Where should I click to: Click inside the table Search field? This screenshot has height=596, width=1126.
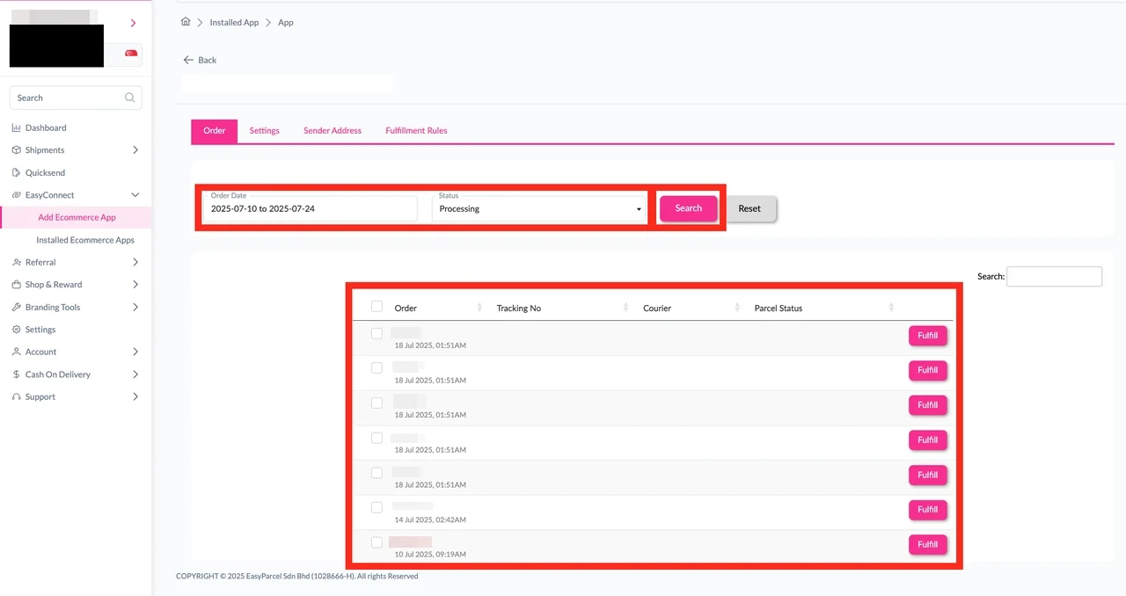(1054, 276)
